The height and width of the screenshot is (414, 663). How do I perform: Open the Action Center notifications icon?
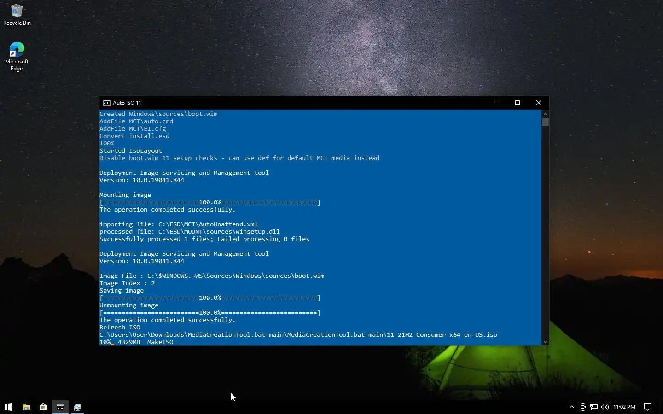(x=648, y=407)
